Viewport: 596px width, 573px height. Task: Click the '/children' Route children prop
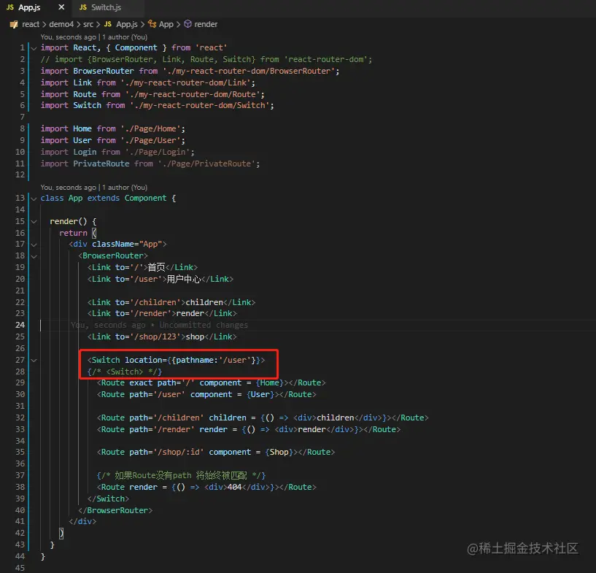pyautogui.click(x=298, y=418)
